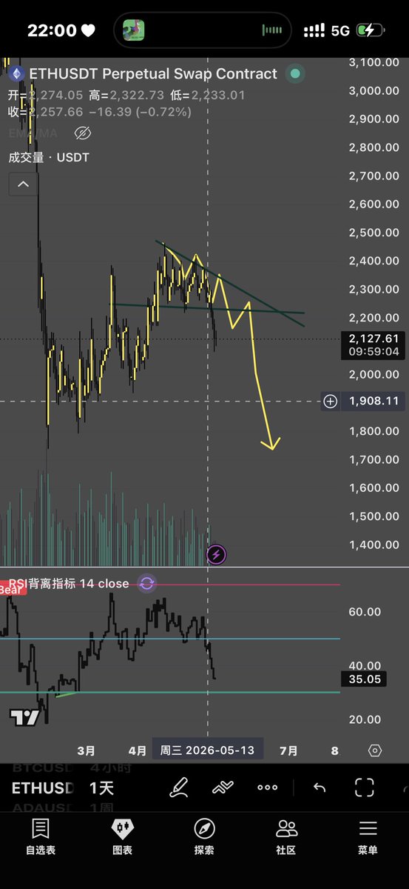Open the three-dot more options
The width and height of the screenshot is (409, 889).
(x=267, y=788)
